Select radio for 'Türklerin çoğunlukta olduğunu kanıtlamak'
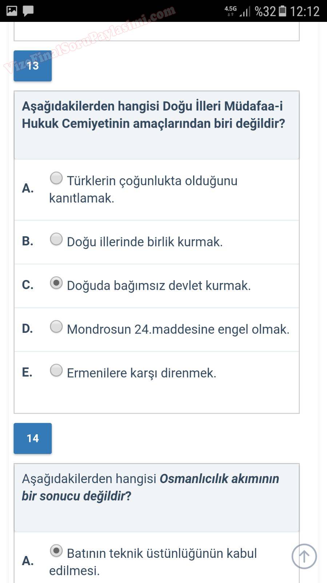The image size is (327, 583). [56, 178]
